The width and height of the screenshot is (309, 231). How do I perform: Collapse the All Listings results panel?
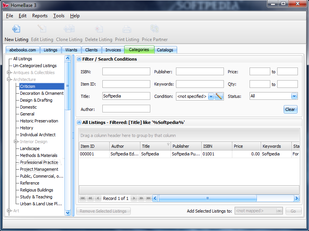coord(79,122)
